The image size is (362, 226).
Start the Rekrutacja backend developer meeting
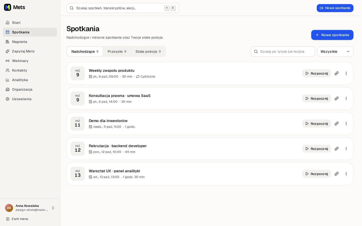316,149
